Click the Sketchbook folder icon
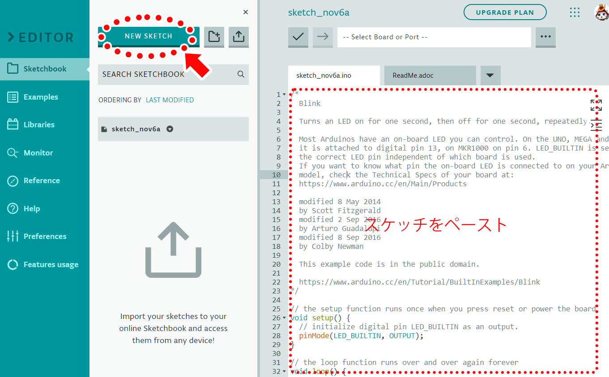The image size is (609, 377). click(13, 69)
